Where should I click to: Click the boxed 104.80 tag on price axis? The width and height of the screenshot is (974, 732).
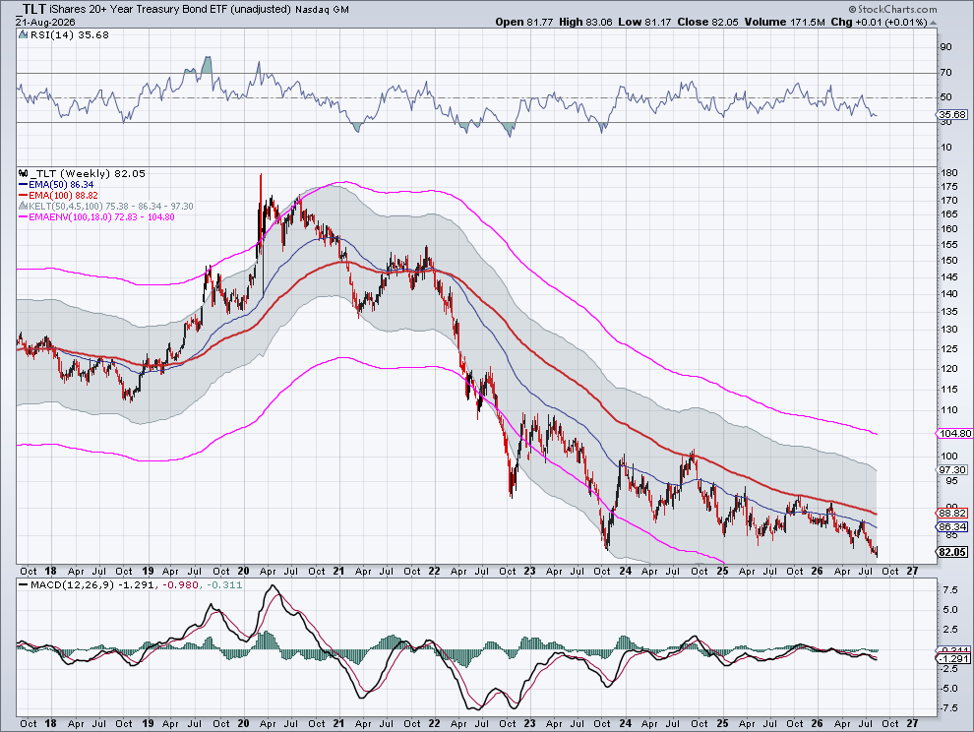coord(954,434)
